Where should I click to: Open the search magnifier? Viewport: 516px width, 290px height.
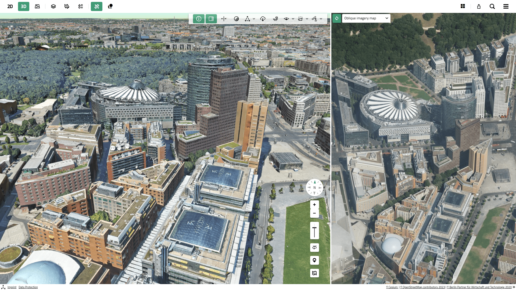point(492,6)
